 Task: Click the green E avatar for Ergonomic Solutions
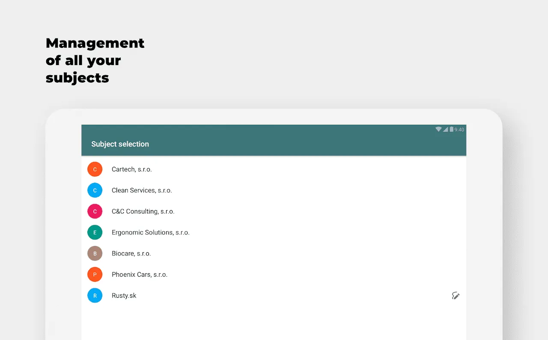click(x=95, y=233)
